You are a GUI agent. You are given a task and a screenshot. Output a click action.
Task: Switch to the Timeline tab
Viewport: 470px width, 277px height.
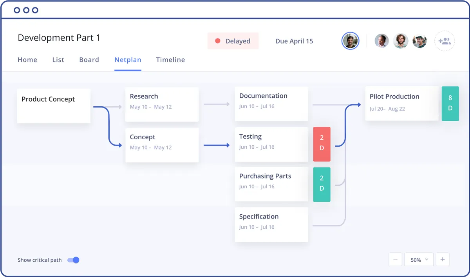(x=170, y=60)
